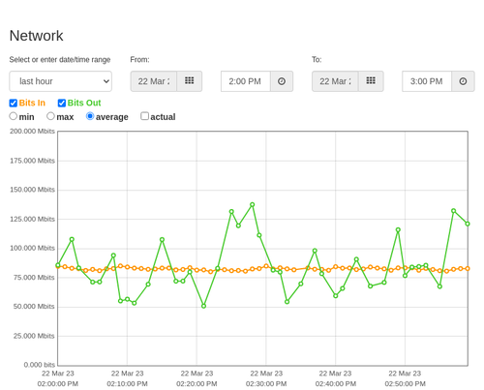Click the 2:00 PM time field
Image resolution: width=484 pixels, height=390 pixels.
click(x=246, y=81)
